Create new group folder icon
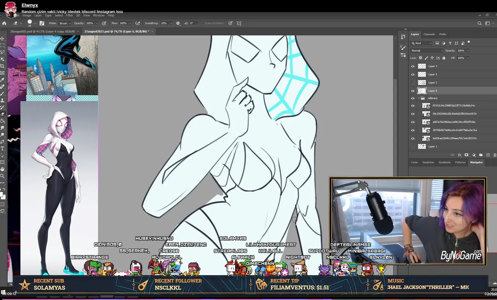Image resolution: width=497 pixels, height=300 pixels. [481, 155]
